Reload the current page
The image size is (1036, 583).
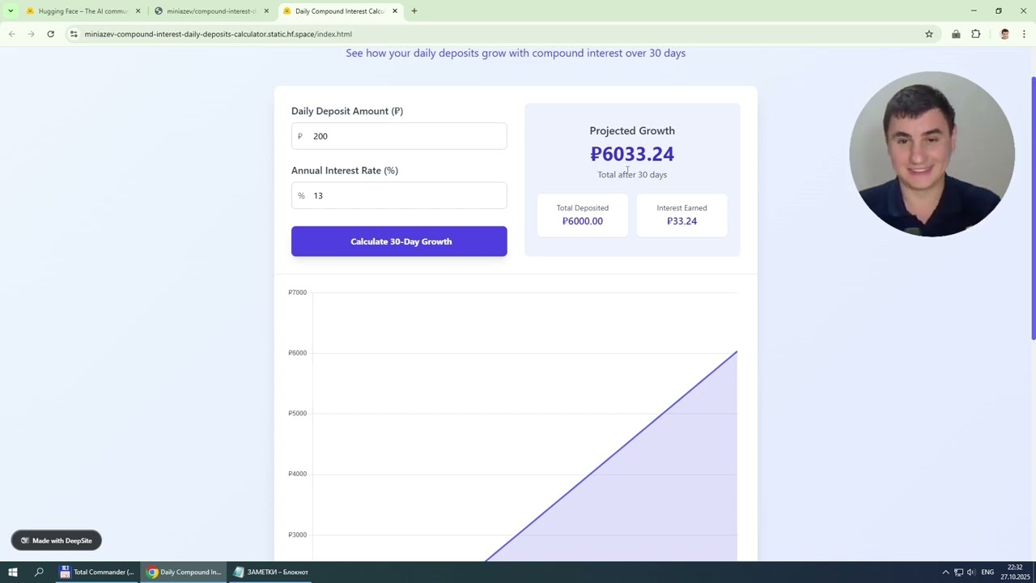coord(50,34)
